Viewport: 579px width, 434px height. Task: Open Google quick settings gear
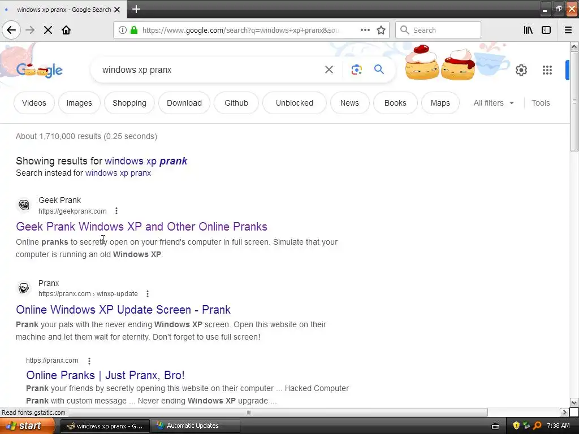(x=521, y=70)
